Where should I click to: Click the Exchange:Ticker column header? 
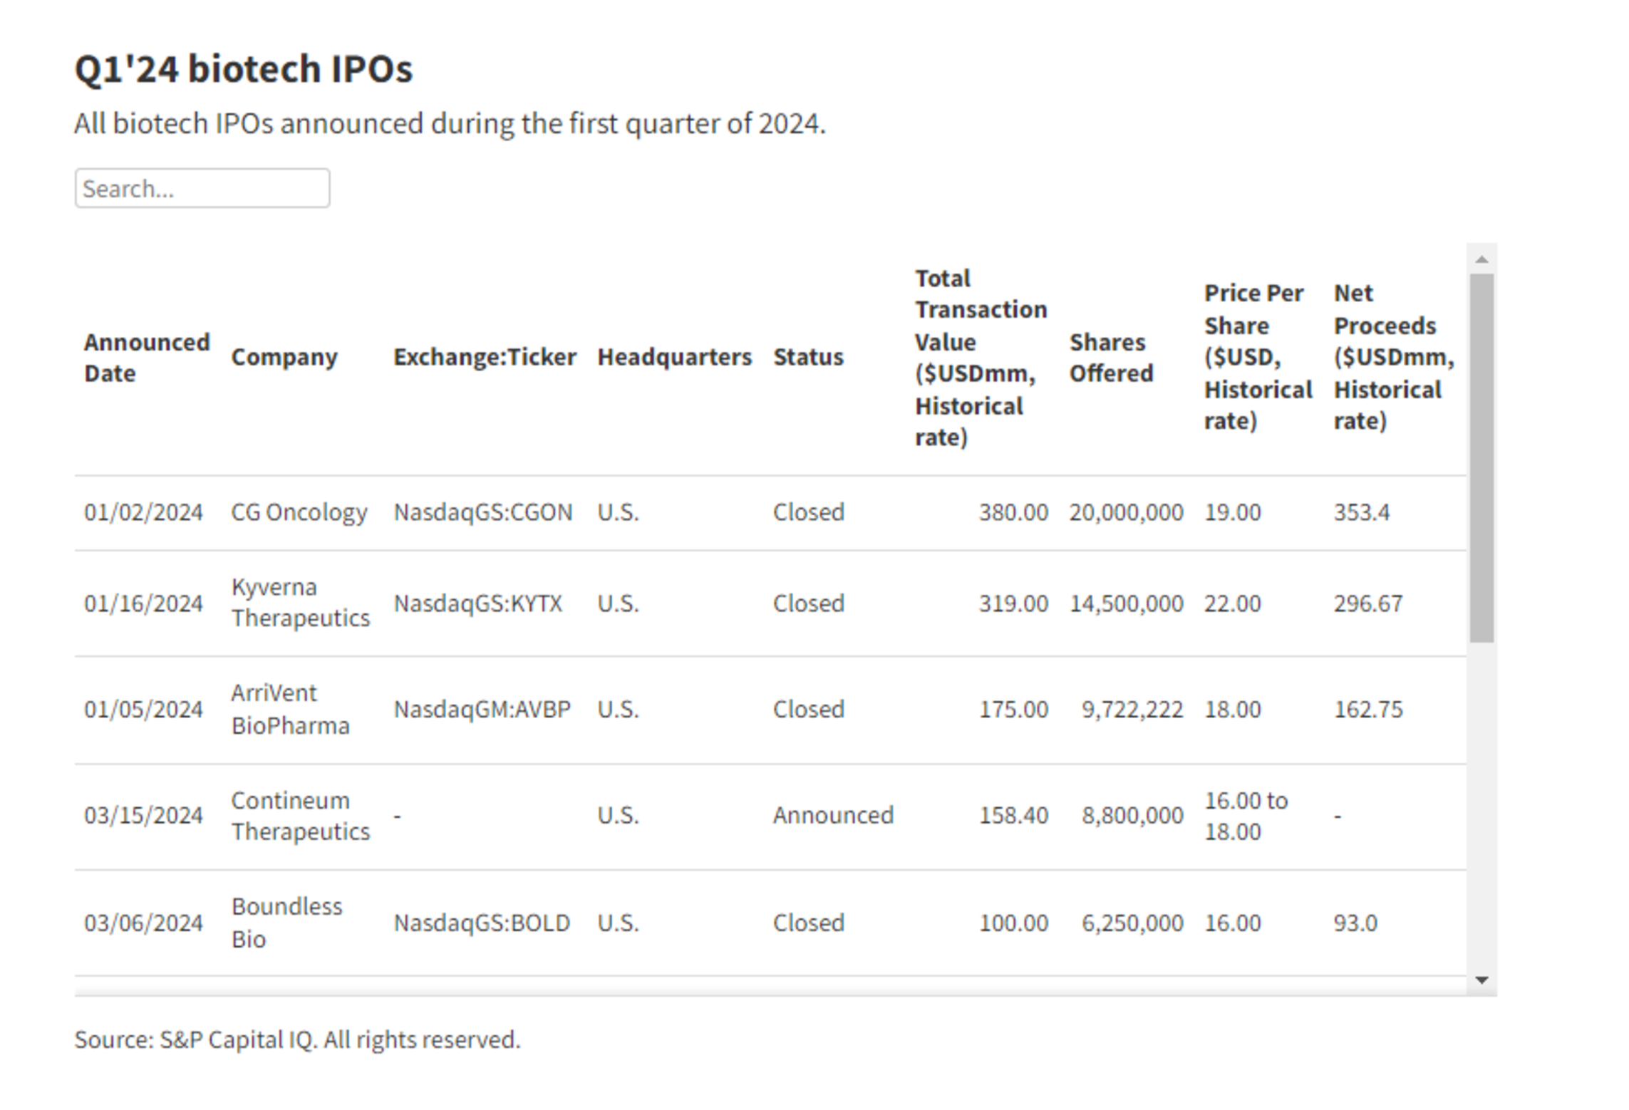485,357
